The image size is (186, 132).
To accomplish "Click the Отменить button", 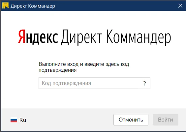I will 131,120.
